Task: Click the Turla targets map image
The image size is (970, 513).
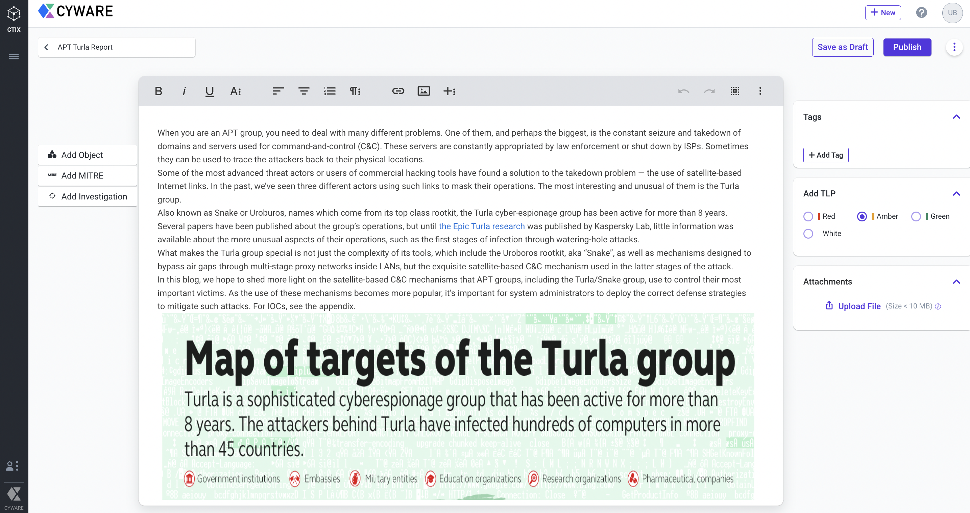Action: (x=458, y=406)
